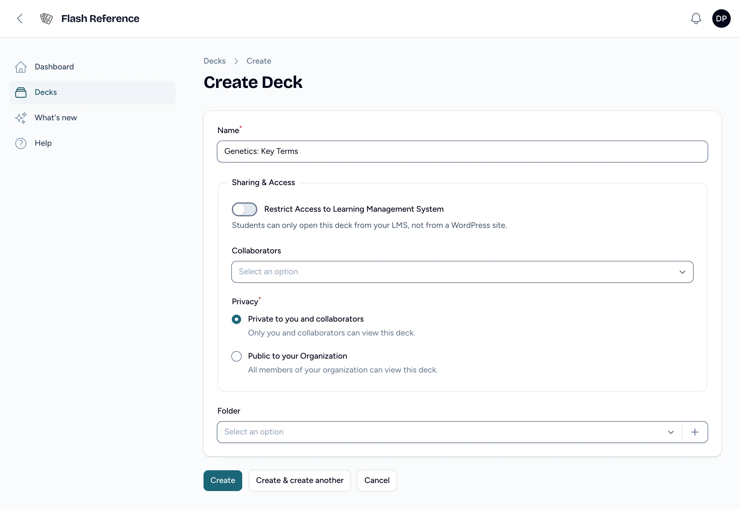This screenshot has width=740, height=509.
Task: Click the Privacy field label
Action: 245,302
